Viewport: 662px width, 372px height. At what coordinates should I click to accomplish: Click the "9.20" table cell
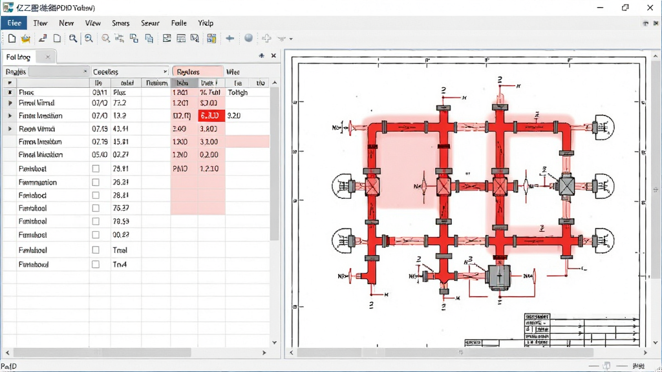(234, 116)
